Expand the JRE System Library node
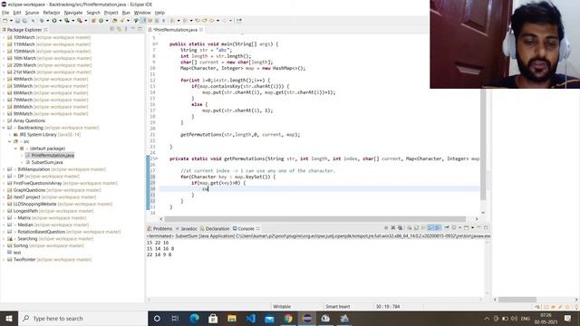 tap(10, 135)
